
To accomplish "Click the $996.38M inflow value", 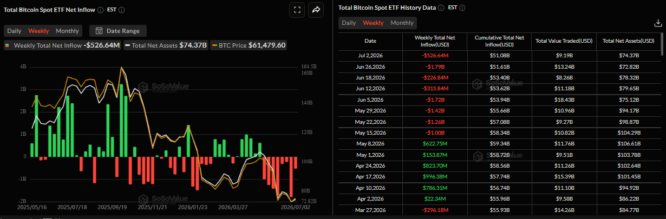I will (434, 177).
